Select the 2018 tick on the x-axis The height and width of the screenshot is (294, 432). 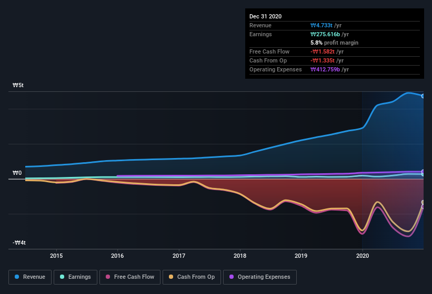coord(240,256)
